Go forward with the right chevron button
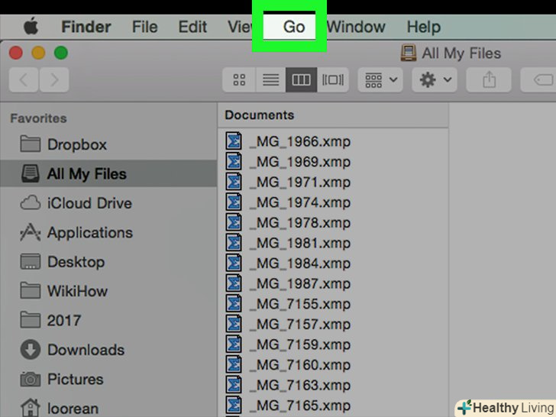 tap(54, 79)
